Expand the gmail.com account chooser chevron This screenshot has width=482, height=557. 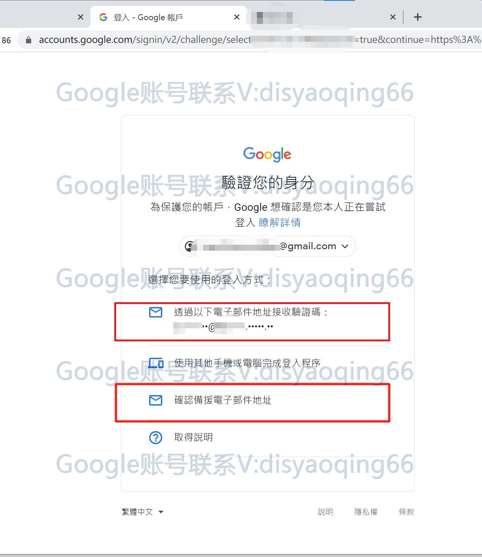[x=345, y=246]
